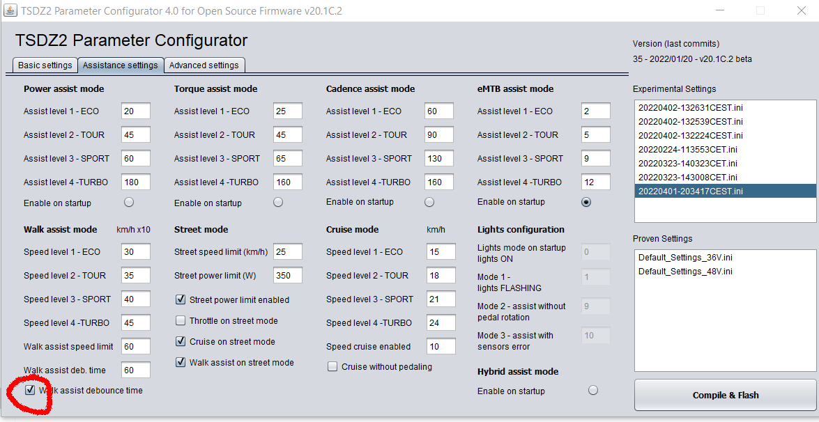The width and height of the screenshot is (819, 422).
Task: Click the Walk assist deb. time field
Action: 136,370
